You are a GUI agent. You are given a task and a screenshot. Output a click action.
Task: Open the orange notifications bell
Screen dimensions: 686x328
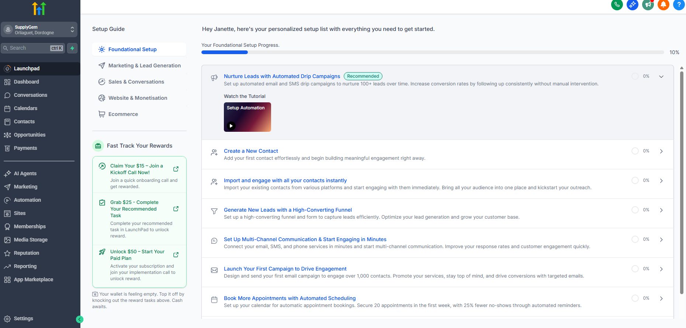coord(664,4)
